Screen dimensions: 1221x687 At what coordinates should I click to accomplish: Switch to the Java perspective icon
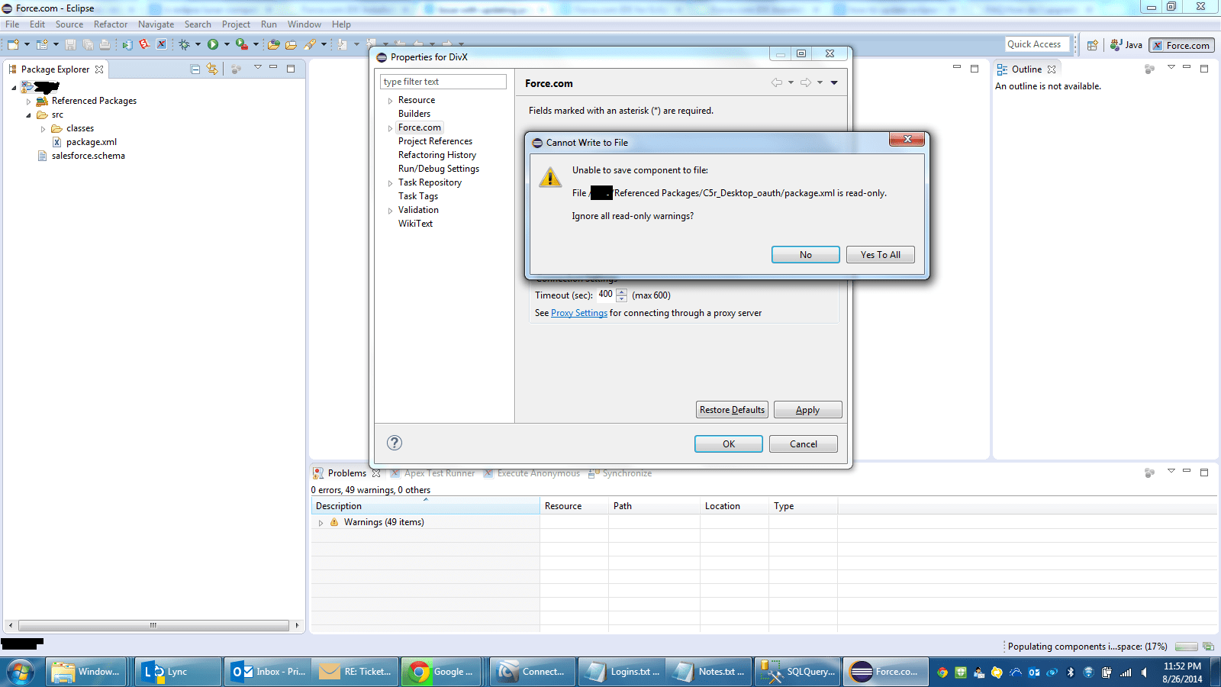click(x=1126, y=44)
